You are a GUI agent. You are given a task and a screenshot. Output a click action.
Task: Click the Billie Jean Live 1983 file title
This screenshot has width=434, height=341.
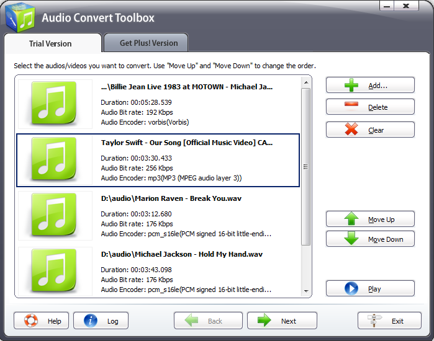(x=187, y=87)
